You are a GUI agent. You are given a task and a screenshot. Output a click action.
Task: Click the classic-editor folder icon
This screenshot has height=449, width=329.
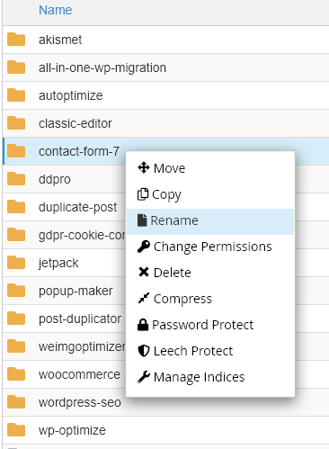click(x=16, y=123)
